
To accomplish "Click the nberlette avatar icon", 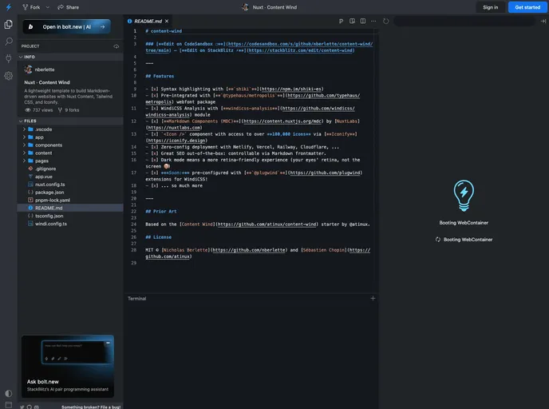I will 29,69.
